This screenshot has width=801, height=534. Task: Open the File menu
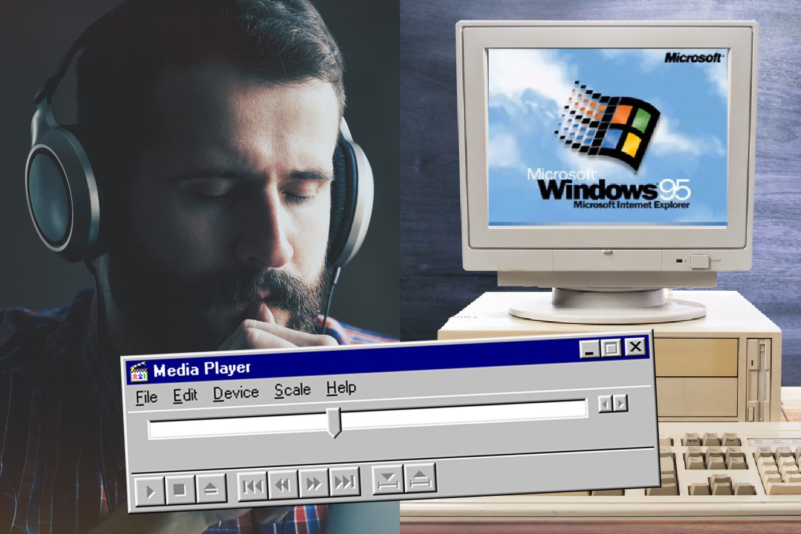click(146, 397)
